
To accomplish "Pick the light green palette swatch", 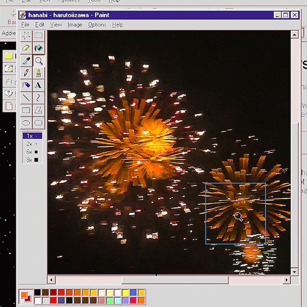I will 109,300.
